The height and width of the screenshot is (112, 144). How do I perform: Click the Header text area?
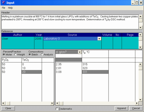pyautogui.click(x=70, y=22)
